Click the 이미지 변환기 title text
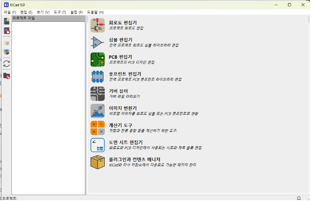This screenshot has width=311, height=201. pos(123,108)
